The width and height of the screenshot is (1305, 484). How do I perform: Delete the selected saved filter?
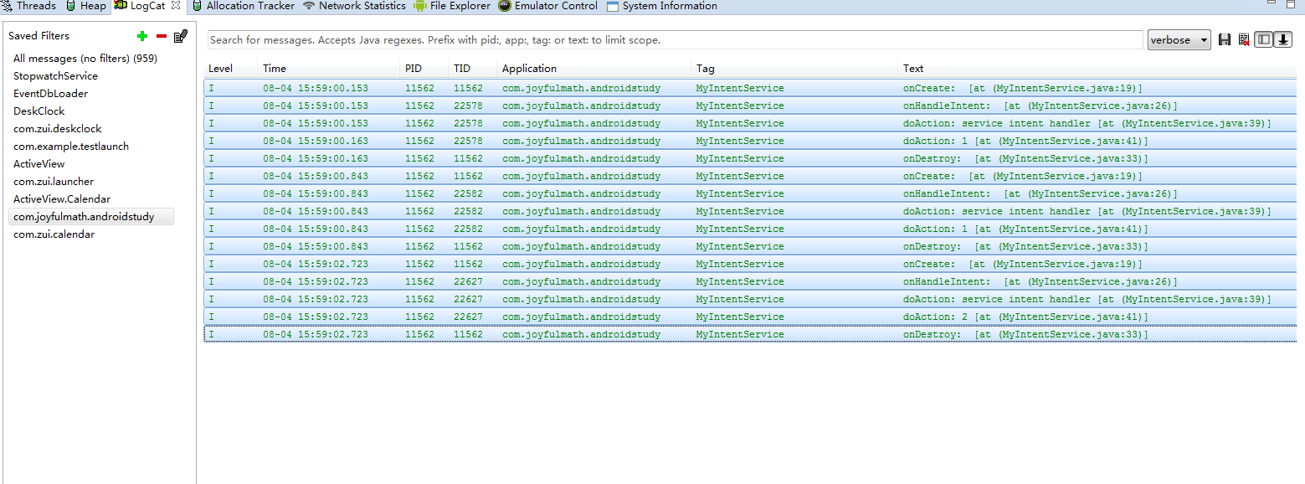(x=162, y=36)
